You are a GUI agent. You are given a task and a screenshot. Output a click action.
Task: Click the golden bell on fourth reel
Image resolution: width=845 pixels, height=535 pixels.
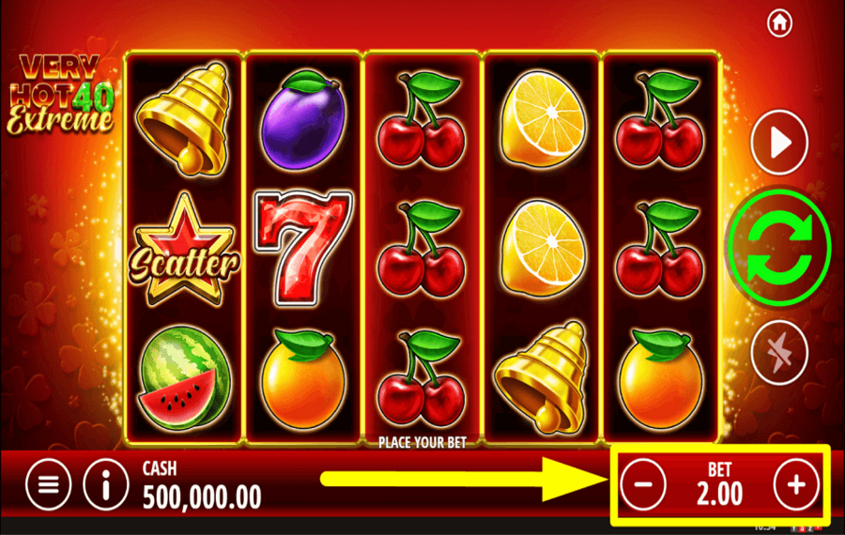(x=542, y=377)
